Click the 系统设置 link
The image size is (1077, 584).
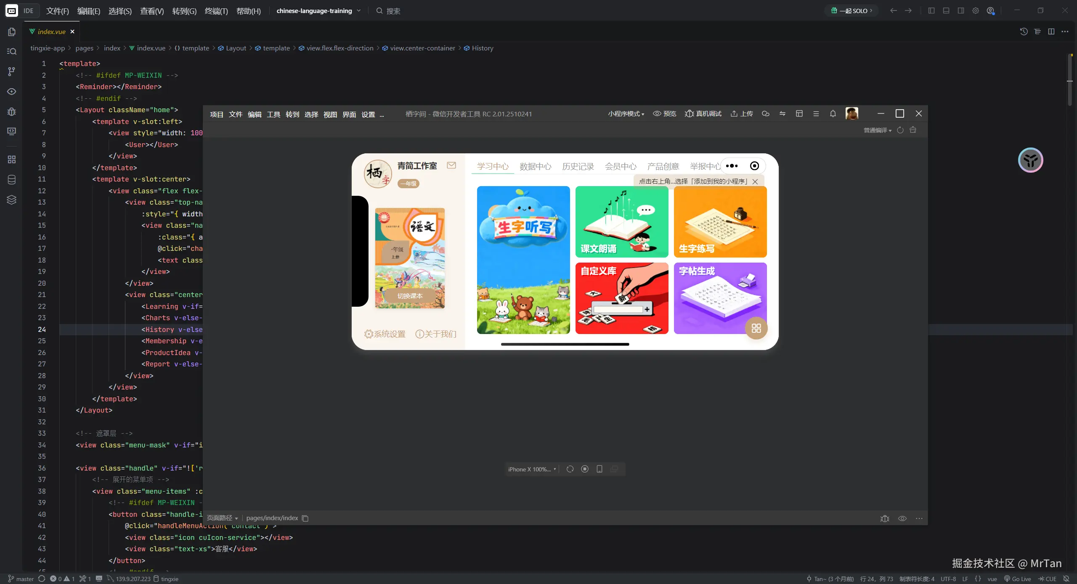(x=385, y=334)
